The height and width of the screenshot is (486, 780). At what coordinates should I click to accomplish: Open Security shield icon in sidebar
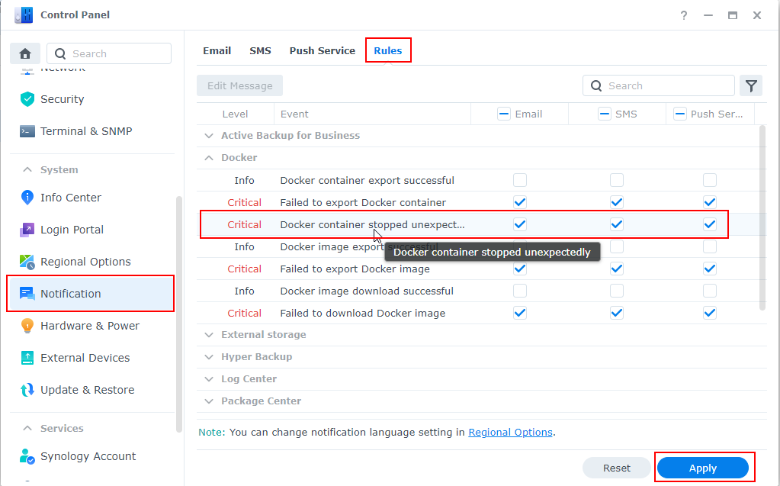(x=27, y=99)
